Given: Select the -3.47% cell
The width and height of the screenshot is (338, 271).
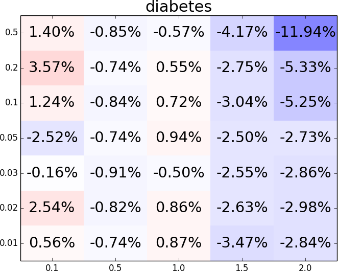Looking at the screenshot, I should click(242, 242).
